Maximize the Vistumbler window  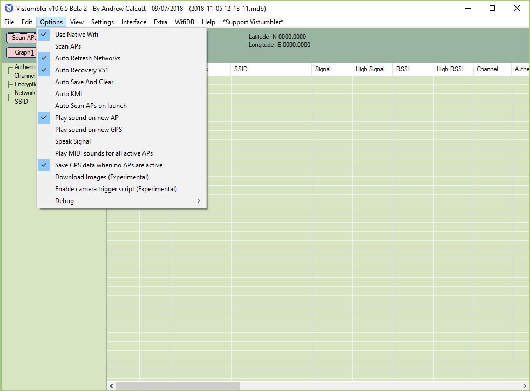coord(492,9)
